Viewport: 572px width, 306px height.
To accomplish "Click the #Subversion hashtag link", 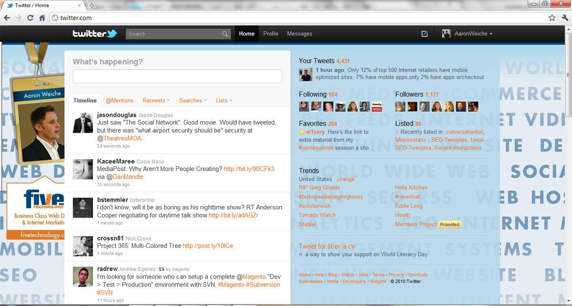I will (x=263, y=285).
